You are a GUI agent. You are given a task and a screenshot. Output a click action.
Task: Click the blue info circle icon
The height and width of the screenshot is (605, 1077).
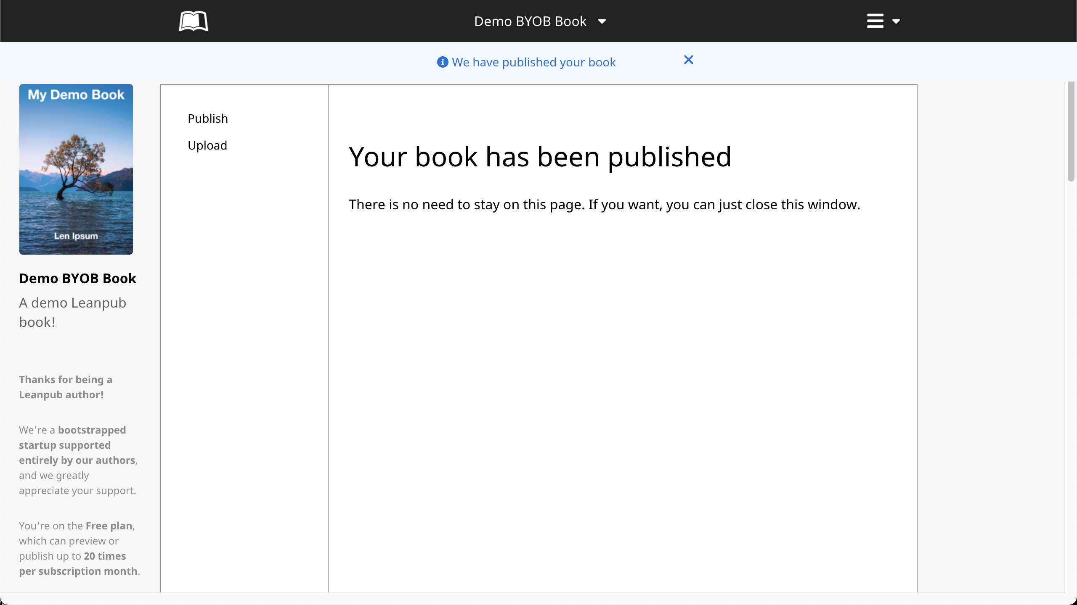tap(442, 62)
